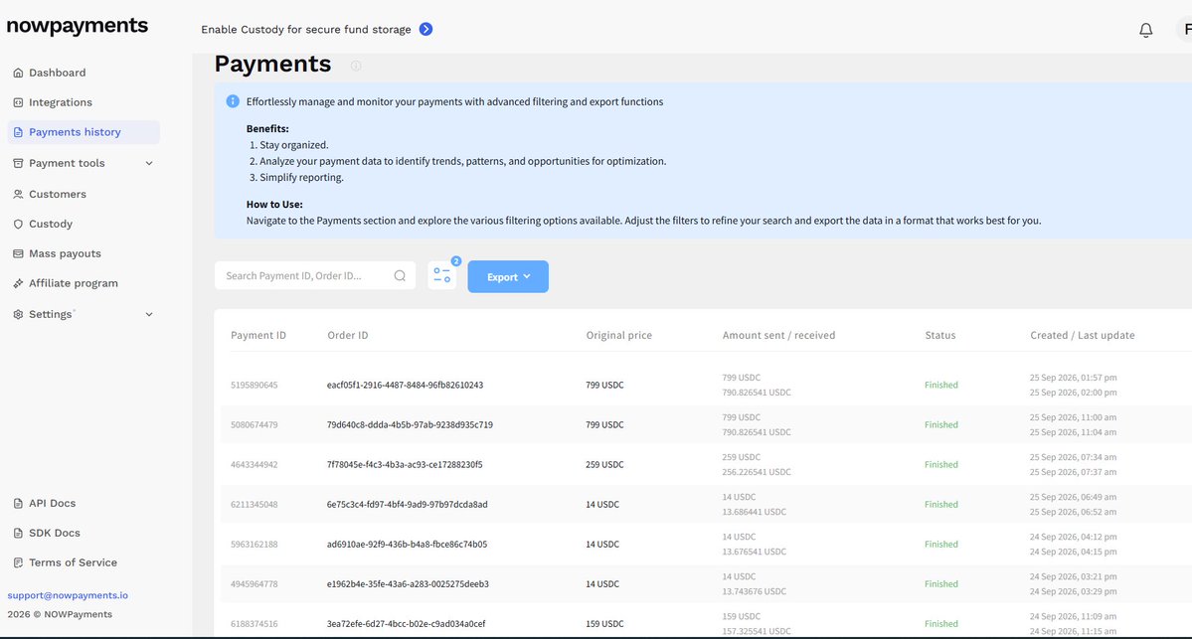Click the blue info icon in the banner
1192x639 pixels.
[x=233, y=101]
